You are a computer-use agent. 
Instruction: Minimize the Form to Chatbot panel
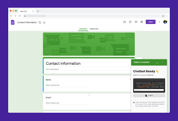click(157, 63)
